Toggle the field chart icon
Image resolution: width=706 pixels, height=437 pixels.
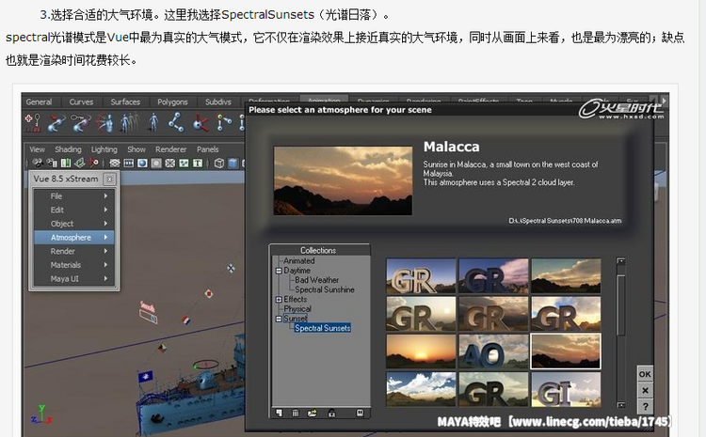click(x=169, y=163)
